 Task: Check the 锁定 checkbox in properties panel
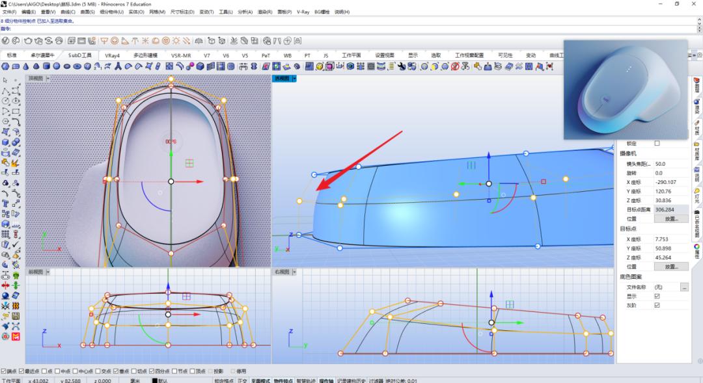[657, 143]
